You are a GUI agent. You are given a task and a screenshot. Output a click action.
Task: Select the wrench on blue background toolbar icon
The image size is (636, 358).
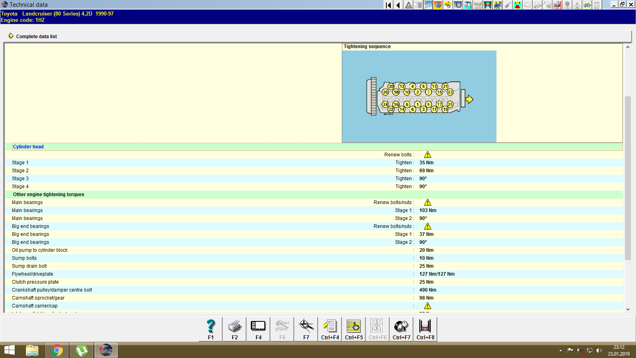(428, 5)
